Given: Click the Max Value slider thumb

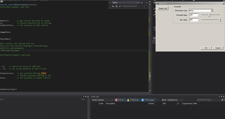Looking at the screenshot, I should coord(220,20).
